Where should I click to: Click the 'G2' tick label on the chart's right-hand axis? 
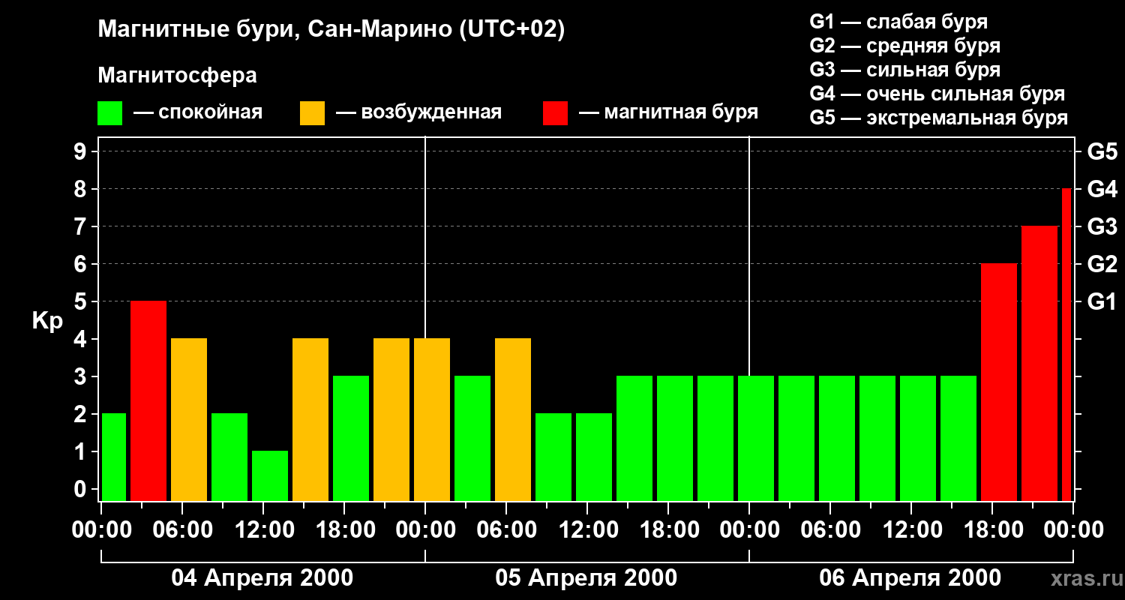1102,264
